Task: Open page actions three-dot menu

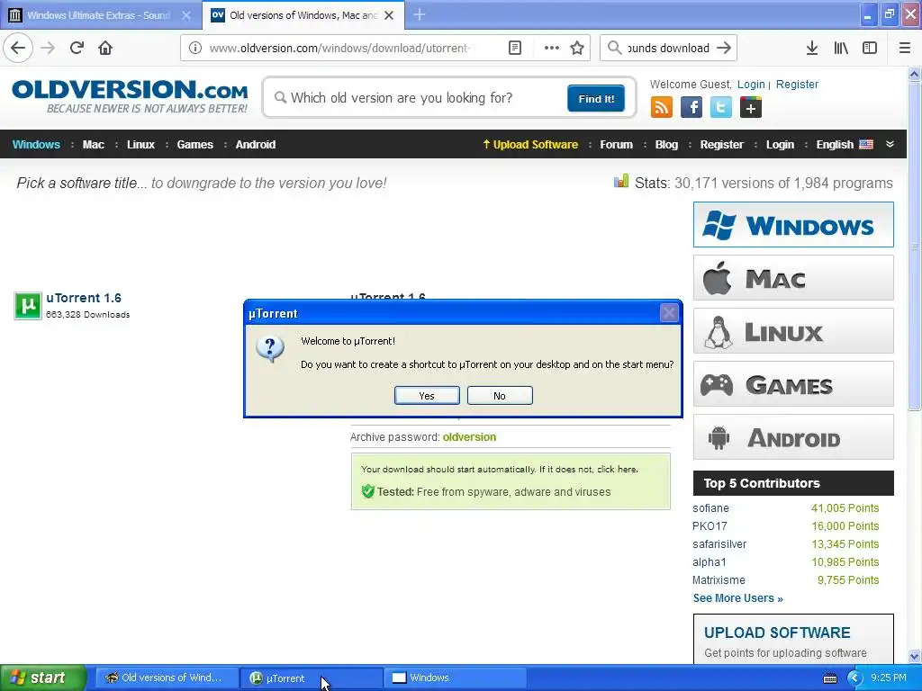Action: tap(552, 48)
